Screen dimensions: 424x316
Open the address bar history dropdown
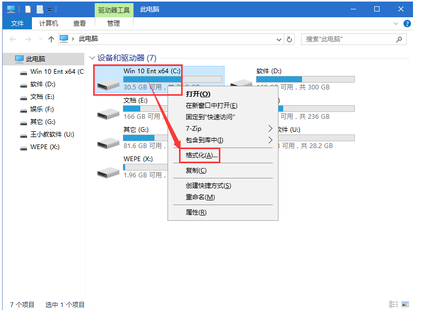(x=279, y=40)
